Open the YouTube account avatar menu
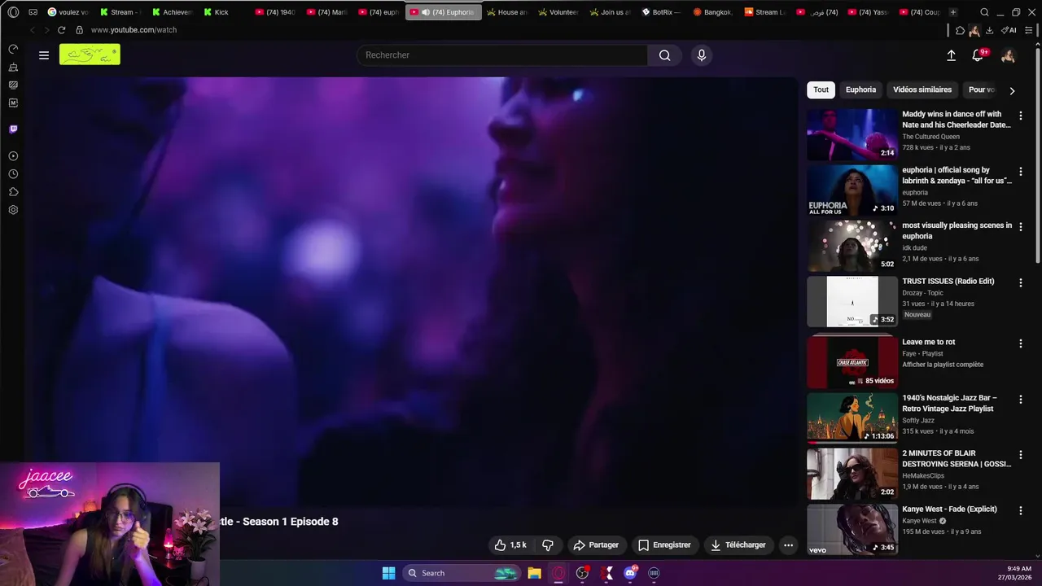 pyautogui.click(x=1008, y=55)
